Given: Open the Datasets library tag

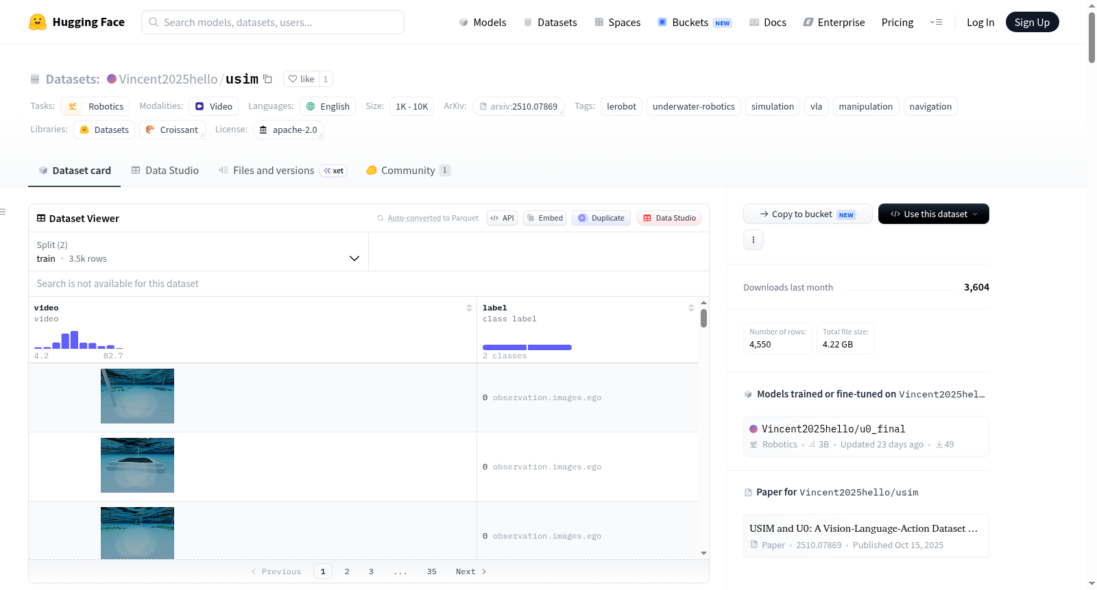Looking at the screenshot, I should 104,130.
